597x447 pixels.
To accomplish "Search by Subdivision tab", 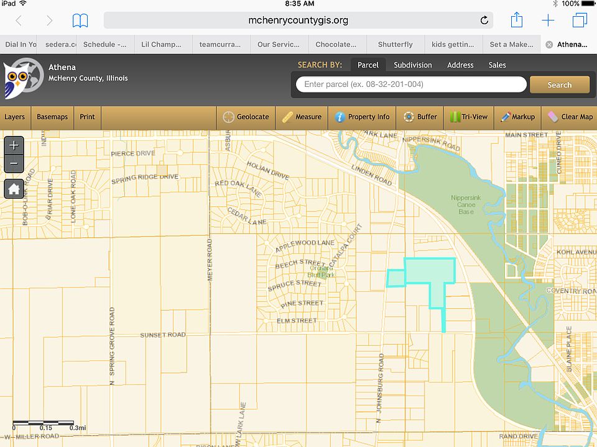I will (413, 65).
